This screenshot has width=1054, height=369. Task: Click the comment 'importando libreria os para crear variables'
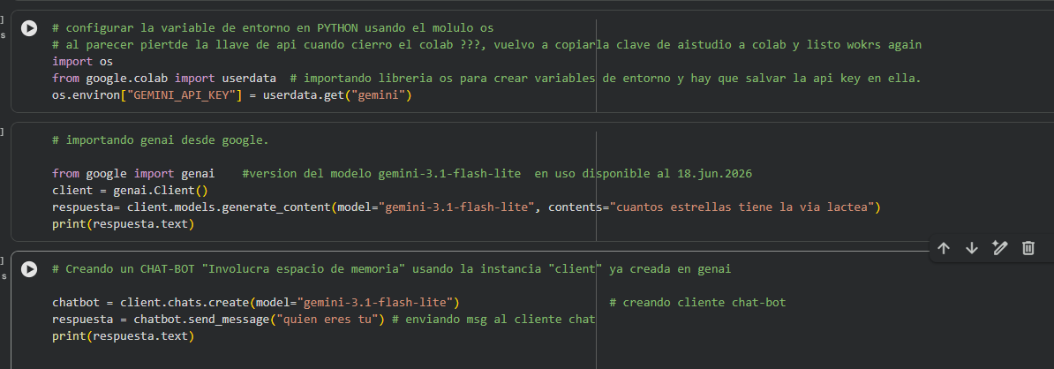coord(606,79)
